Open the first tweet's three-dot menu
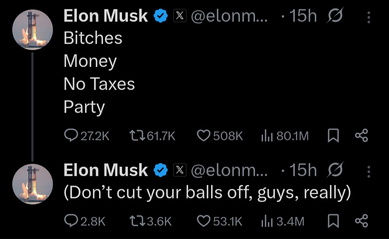Image resolution: width=389 pixels, height=239 pixels. [369, 17]
